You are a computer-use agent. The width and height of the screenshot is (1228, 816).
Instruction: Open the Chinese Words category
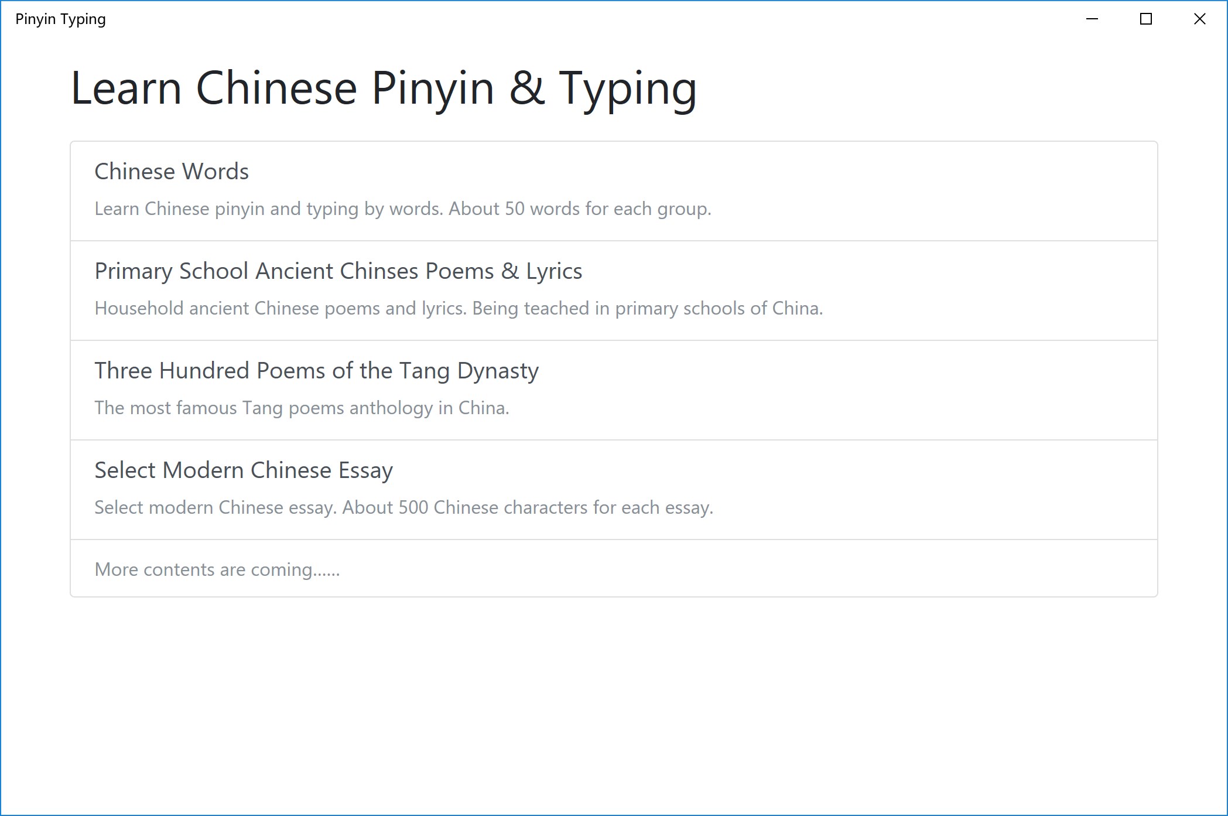172,172
